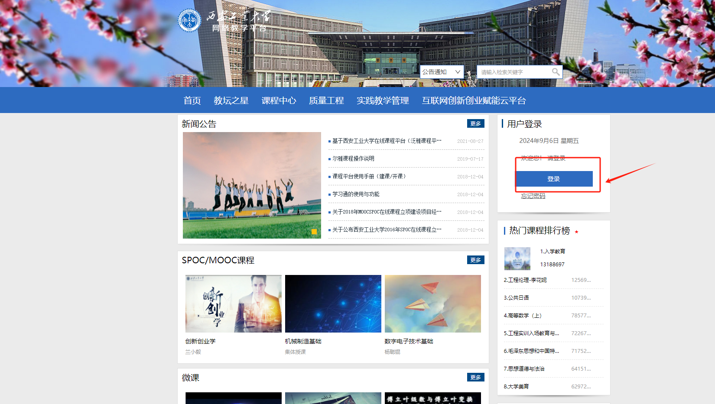Open news item 课程平台使用手册（建课/开课）
This screenshot has width=715, height=404.
click(x=369, y=177)
